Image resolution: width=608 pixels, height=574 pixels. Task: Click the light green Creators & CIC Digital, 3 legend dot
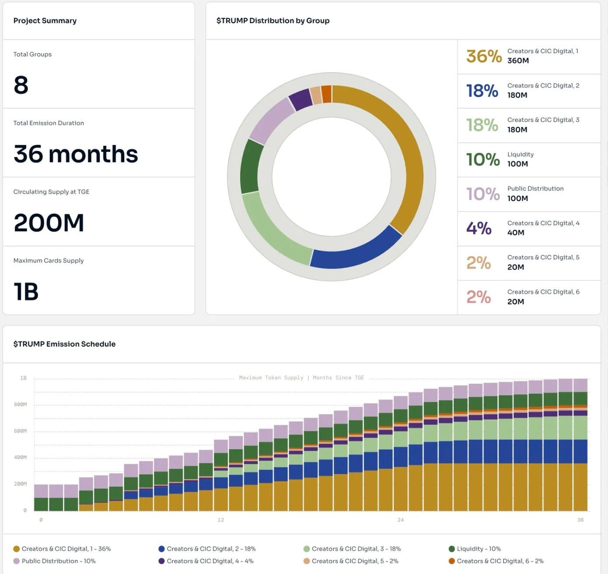(307, 549)
